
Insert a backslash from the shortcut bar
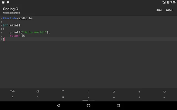point(38,97)
